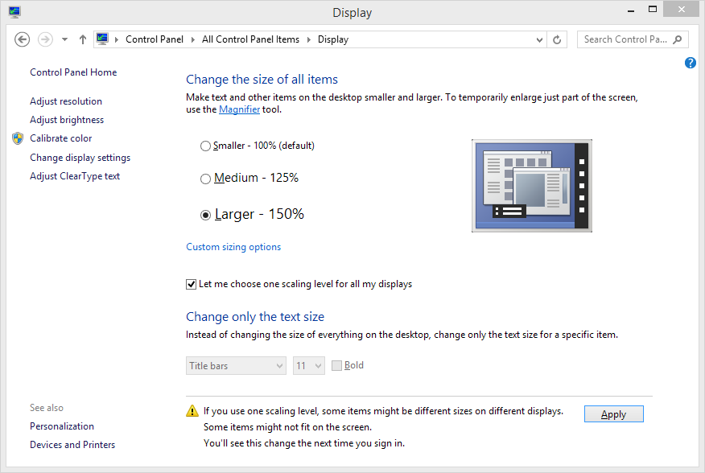Click the Search Control Panel field
The image size is (705, 473).
[632, 39]
